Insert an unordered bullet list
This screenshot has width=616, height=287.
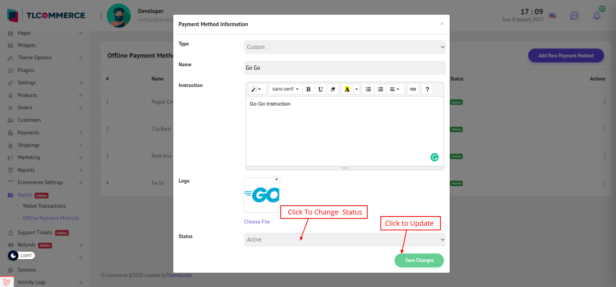pyautogui.click(x=368, y=89)
